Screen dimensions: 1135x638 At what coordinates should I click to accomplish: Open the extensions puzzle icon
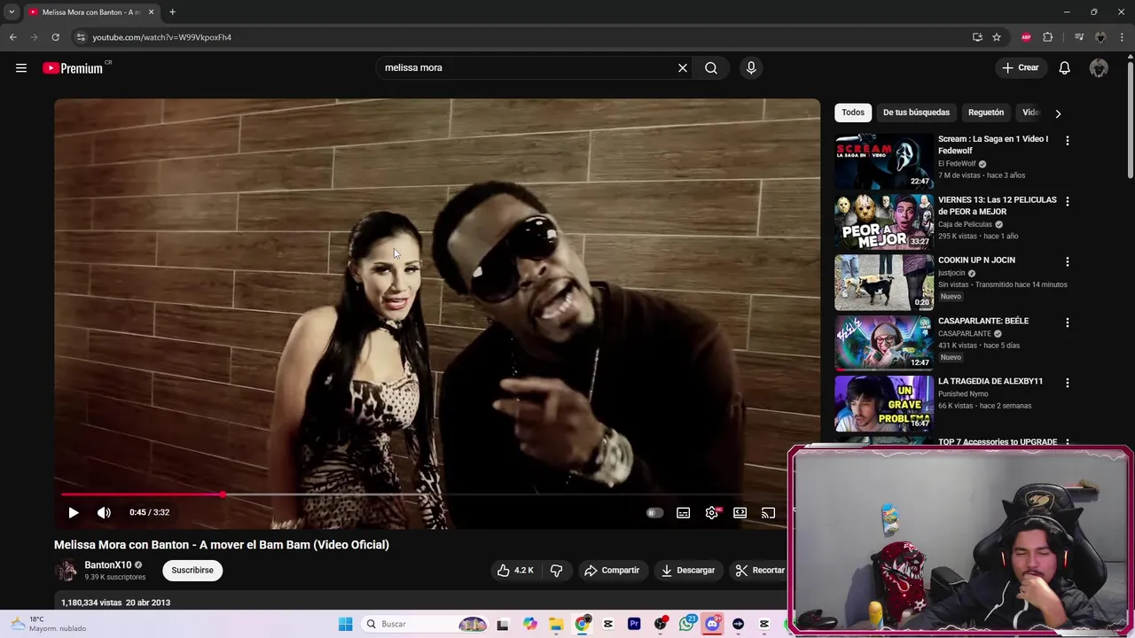click(x=1048, y=37)
